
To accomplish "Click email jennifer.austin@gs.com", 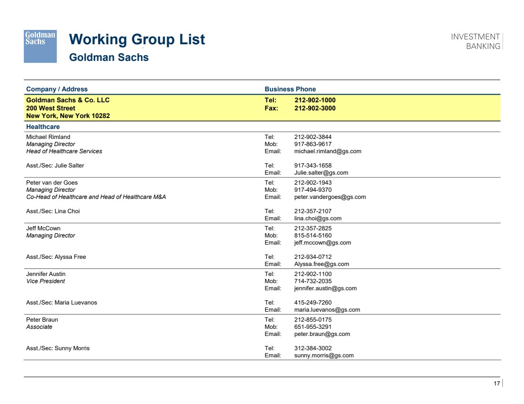I will [x=325, y=288].
